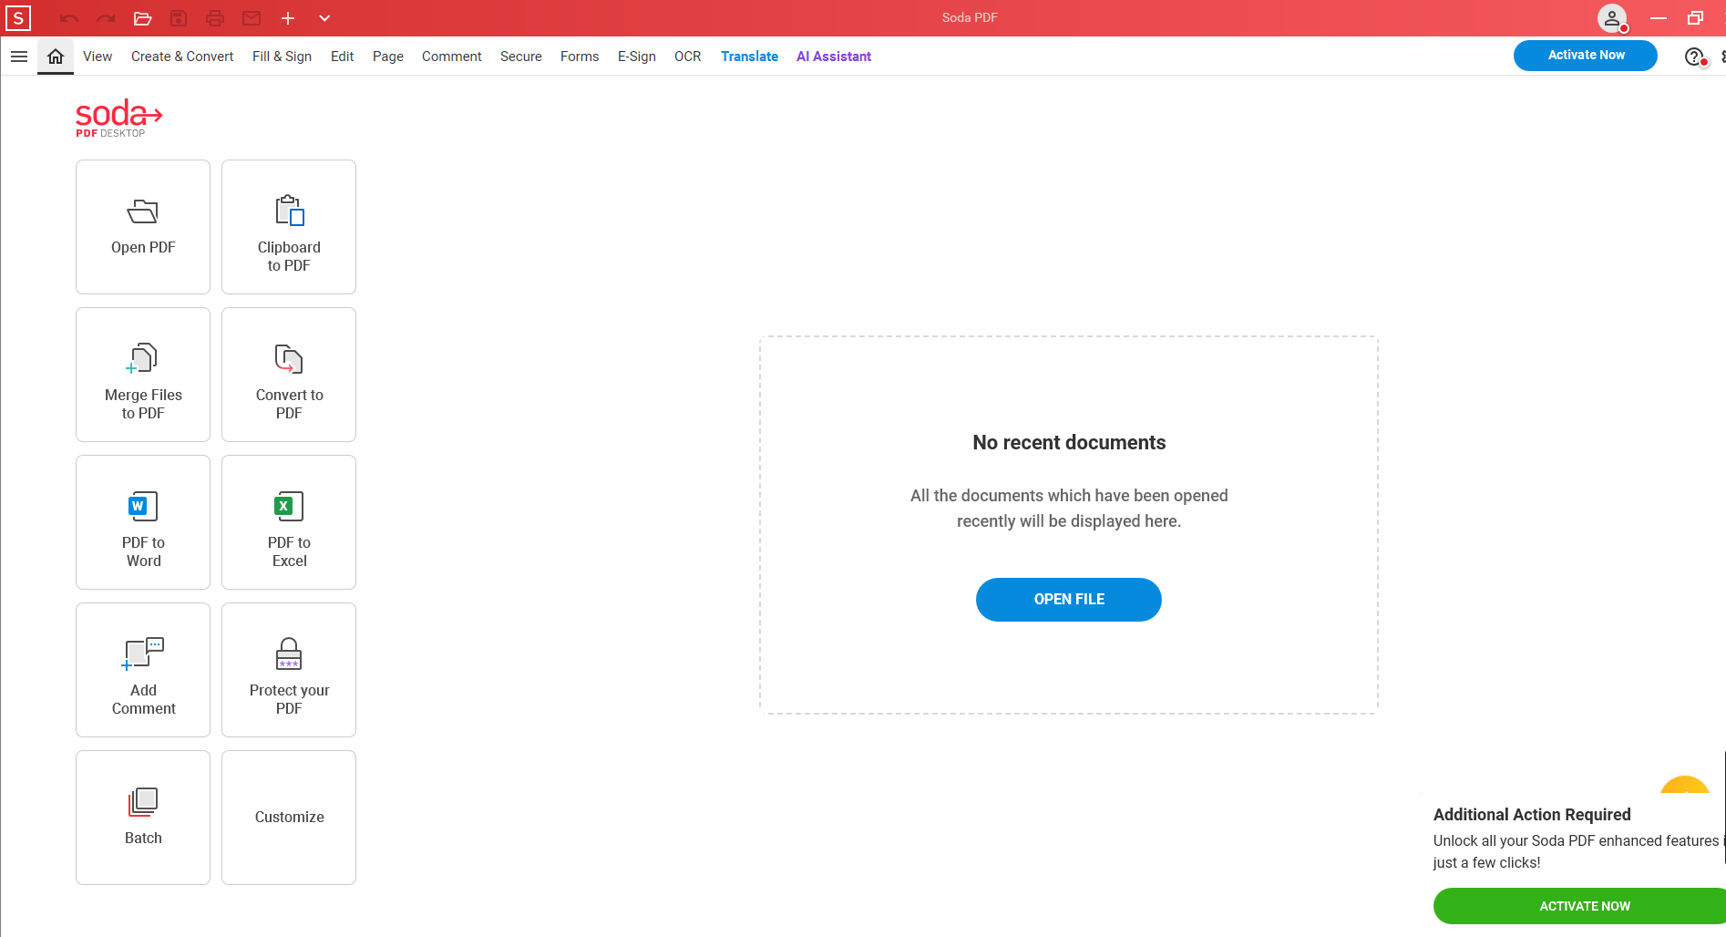The height and width of the screenshot is (937, 1726).
Task: Click the Soda PDF S logo icon
Action: (x=18, y=18)
